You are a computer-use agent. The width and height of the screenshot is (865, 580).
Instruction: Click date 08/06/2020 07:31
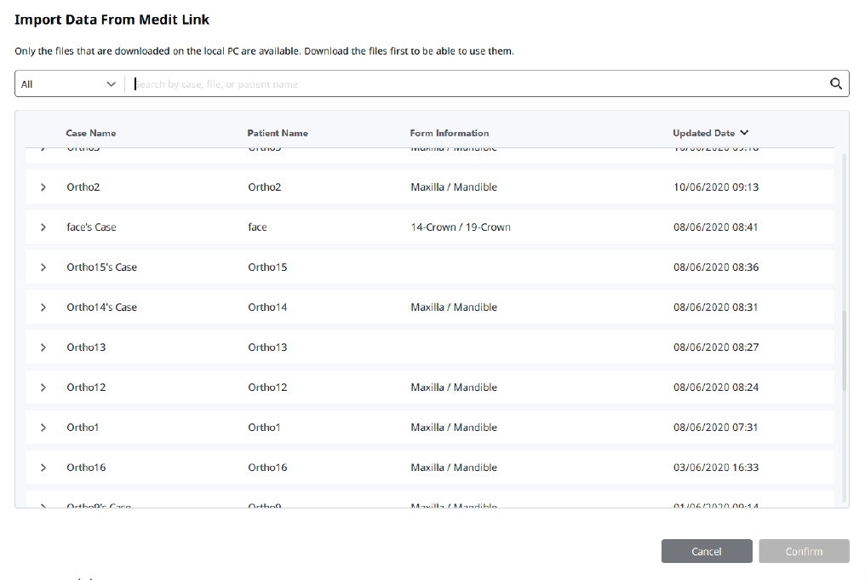[x=715, y=428]
